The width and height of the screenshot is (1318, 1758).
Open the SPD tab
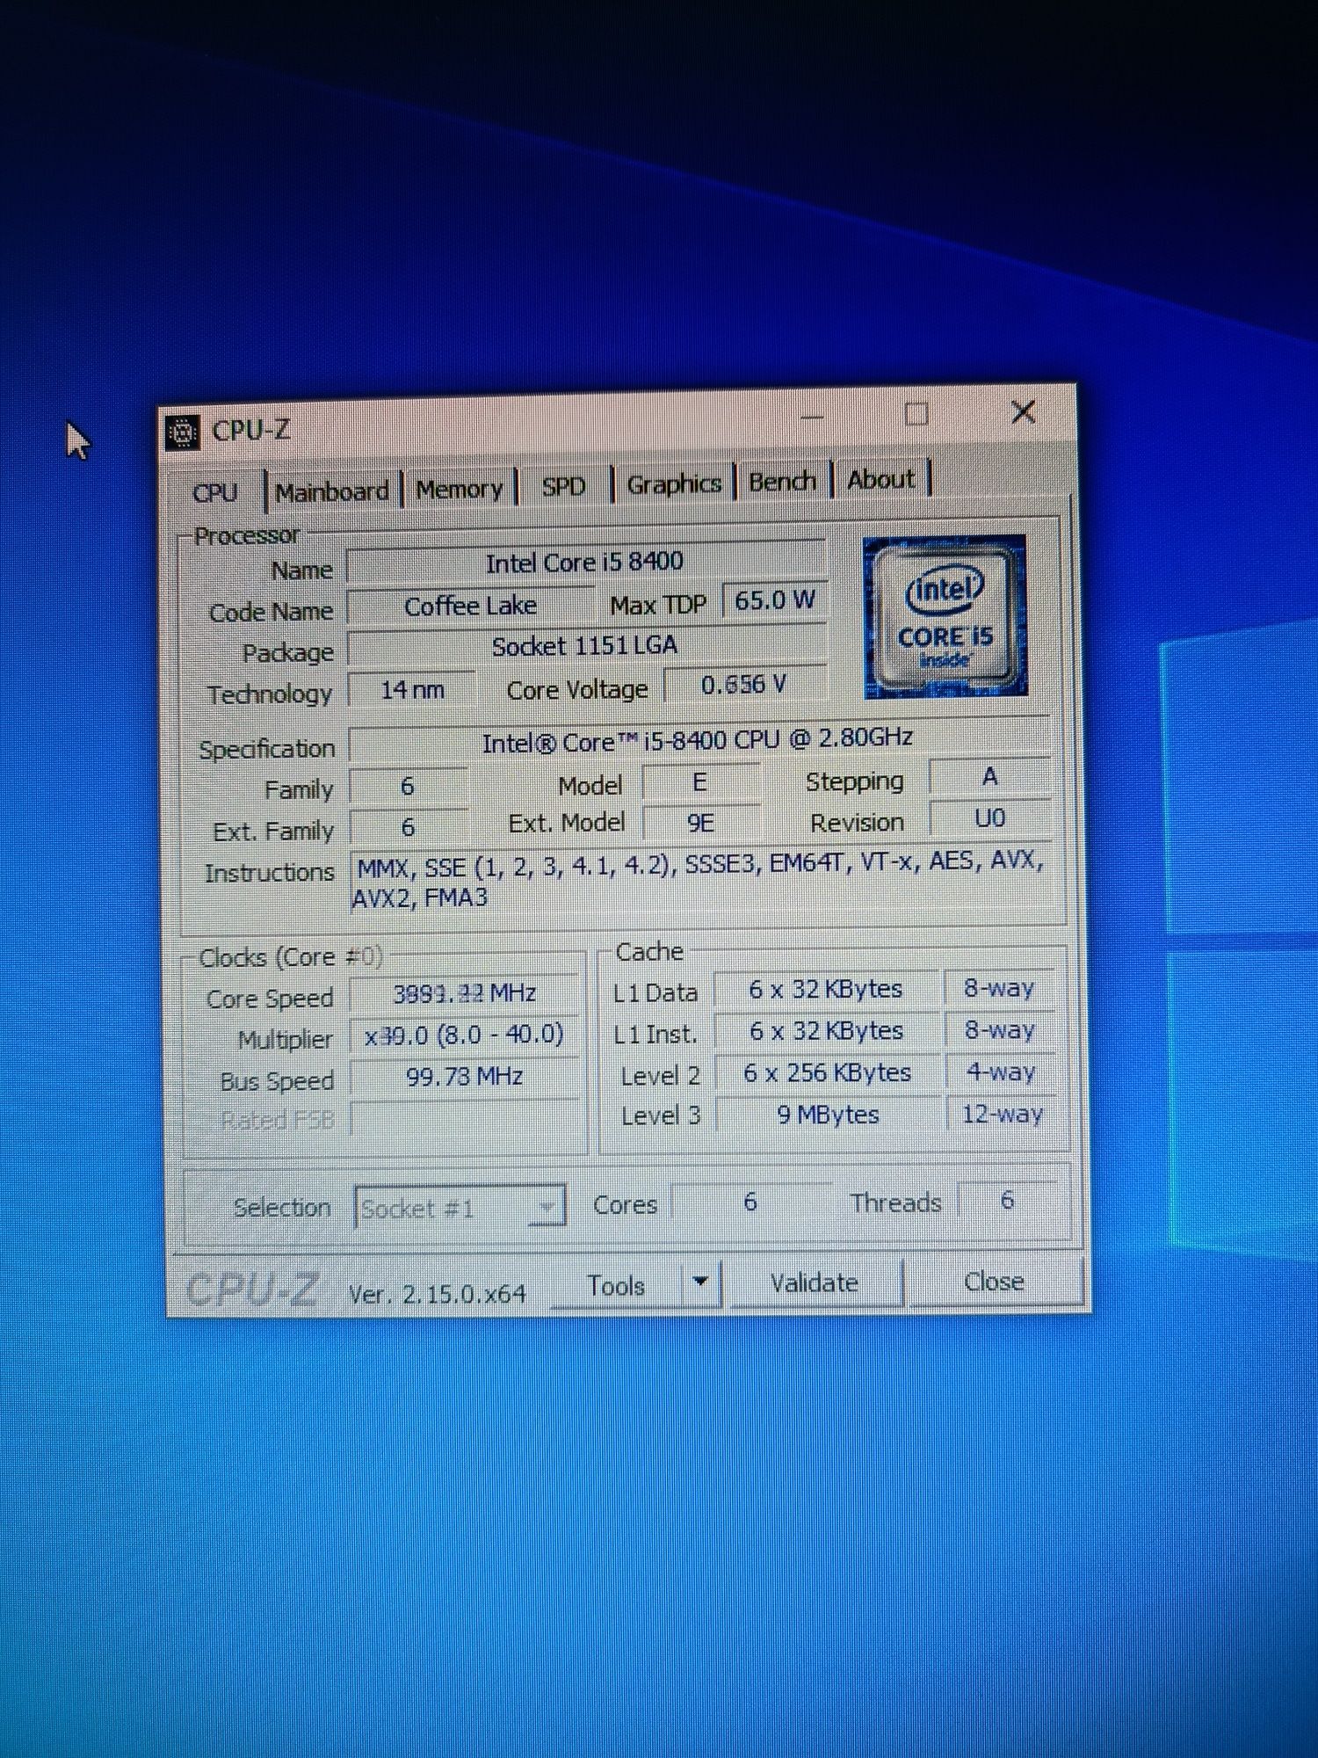[563, 486]
